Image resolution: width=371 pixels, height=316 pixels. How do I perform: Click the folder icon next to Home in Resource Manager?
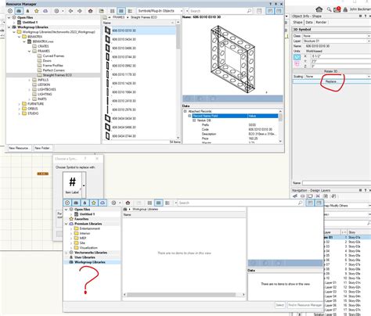[x=102, y=11]
